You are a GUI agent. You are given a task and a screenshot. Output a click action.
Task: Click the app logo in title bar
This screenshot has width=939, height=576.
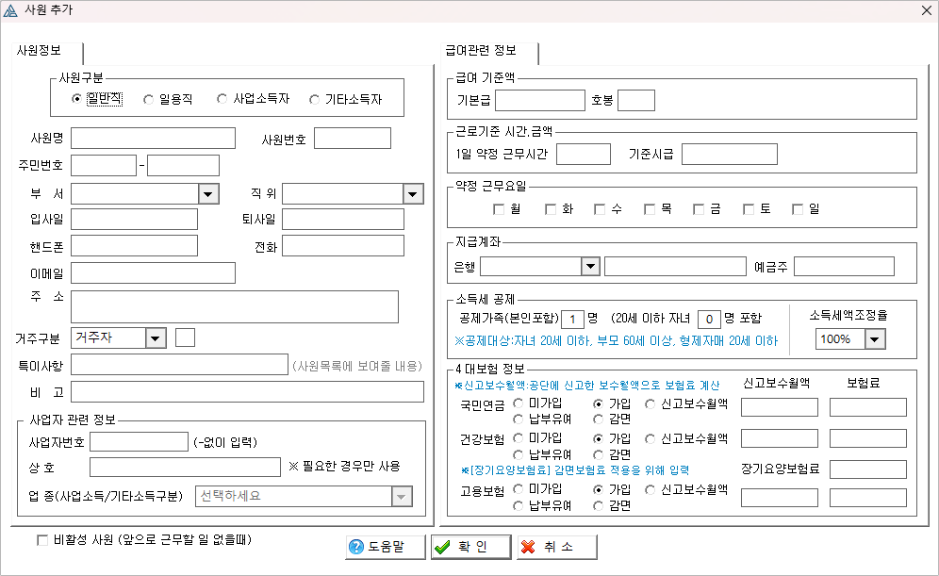coord(10,10)
